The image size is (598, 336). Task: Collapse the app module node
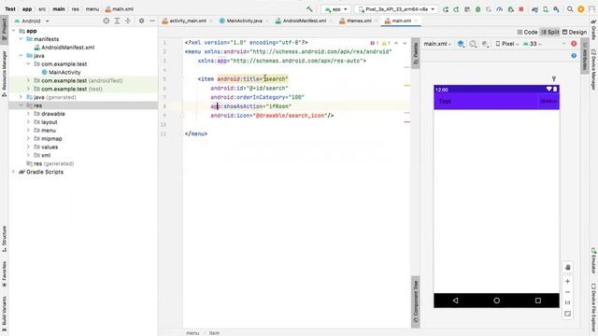(14, 31)
